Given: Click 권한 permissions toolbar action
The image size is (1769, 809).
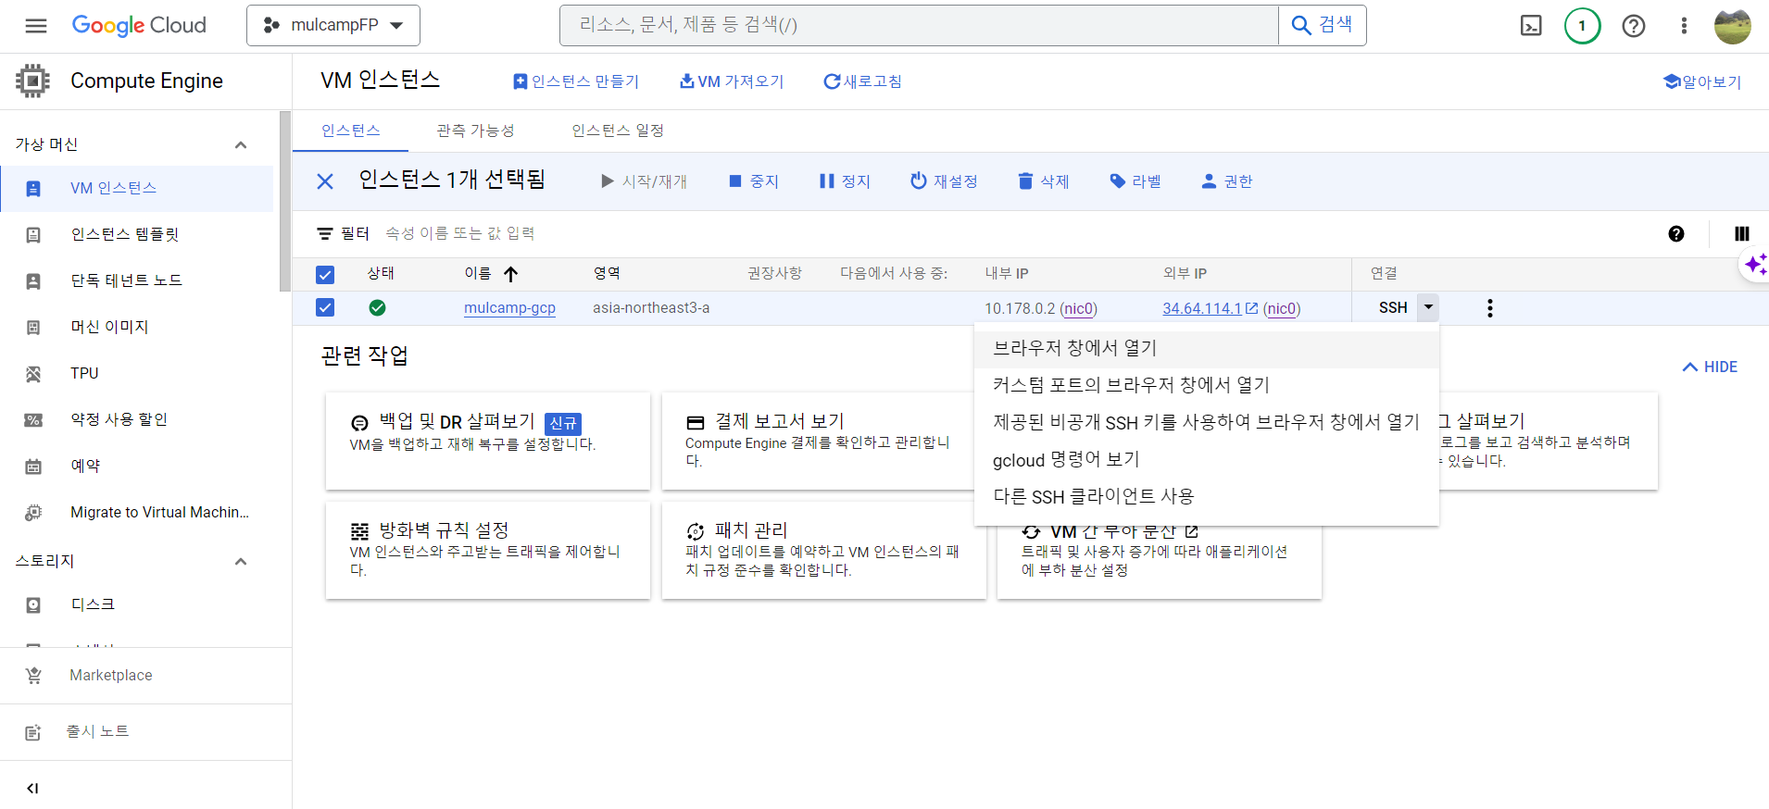Looking at the screenshot, I should tap(1226, 181).
